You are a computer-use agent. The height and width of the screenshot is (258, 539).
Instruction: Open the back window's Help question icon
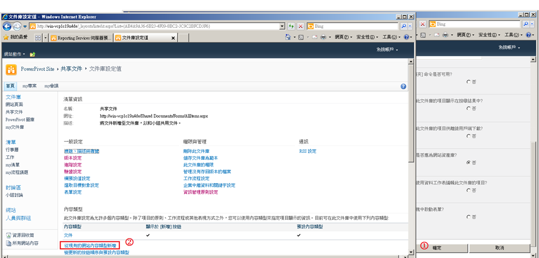click(528, 35)
